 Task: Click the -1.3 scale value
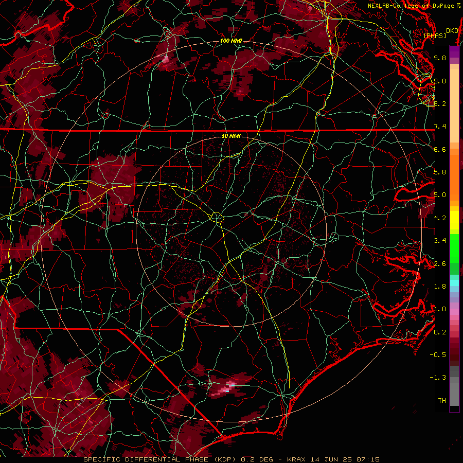coord(438,378)
